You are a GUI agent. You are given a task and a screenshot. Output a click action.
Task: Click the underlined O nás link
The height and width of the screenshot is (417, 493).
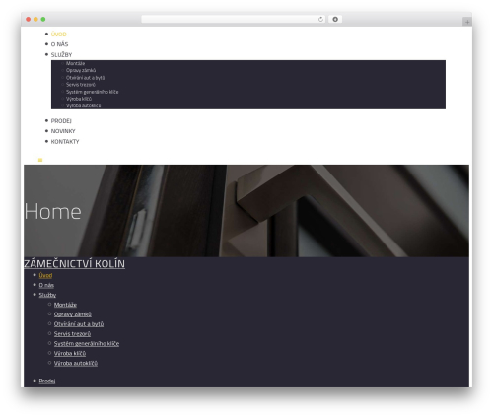tap(46, 285)
